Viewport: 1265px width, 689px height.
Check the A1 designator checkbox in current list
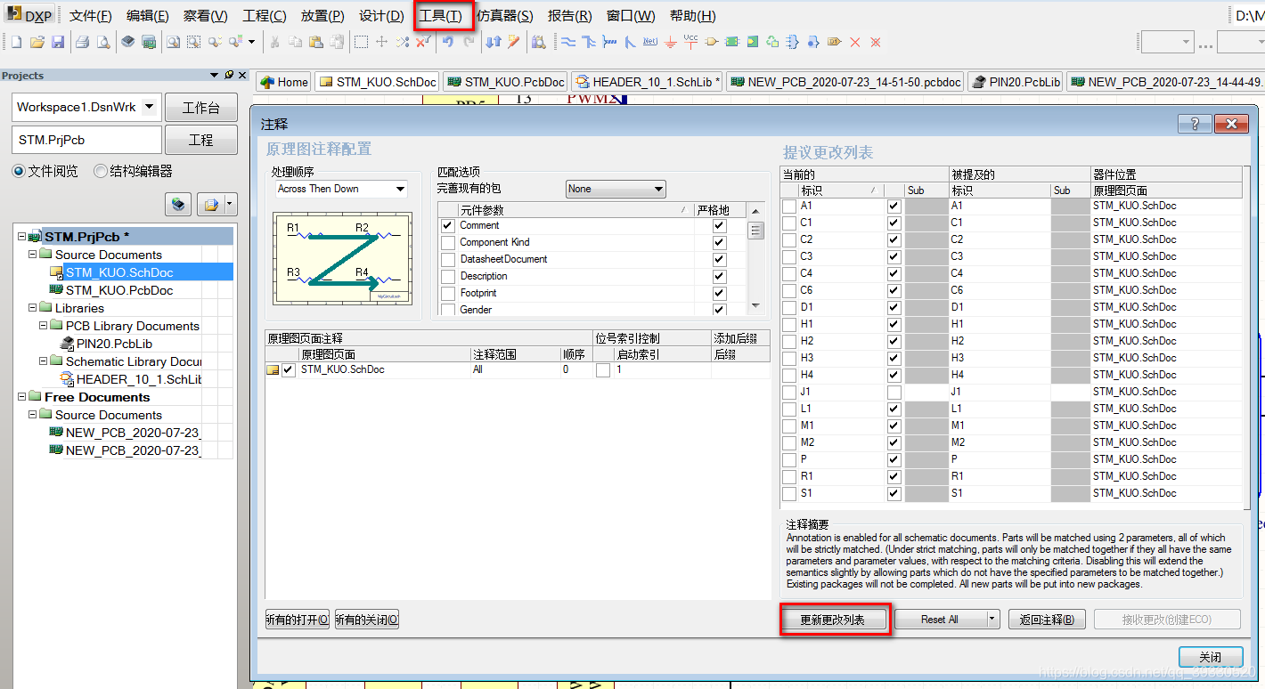click(789, 207)
